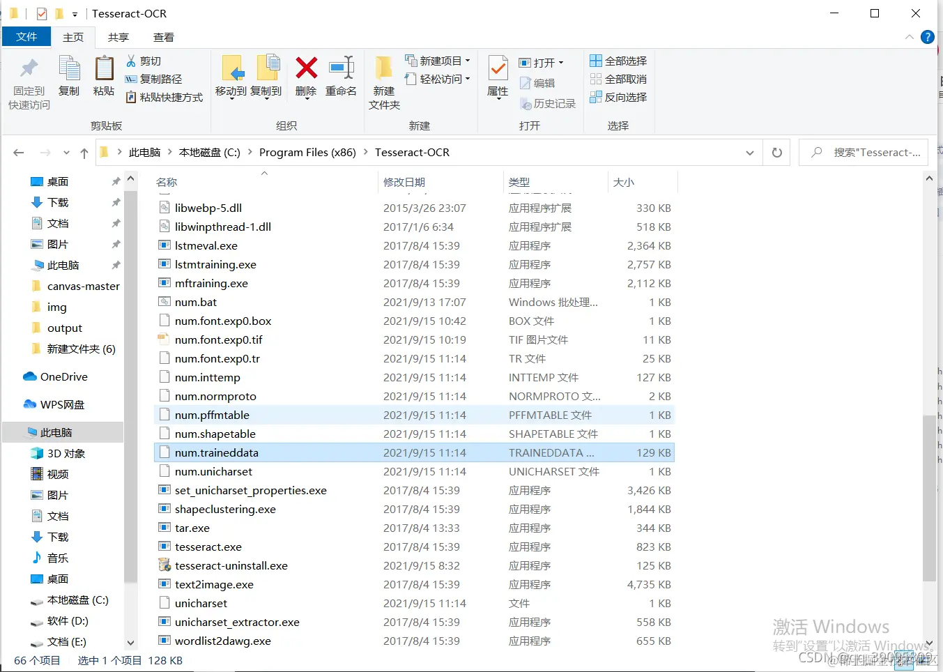Click Invert selection in ribbon
Screen dimensions: 943x672
(618, 98)
